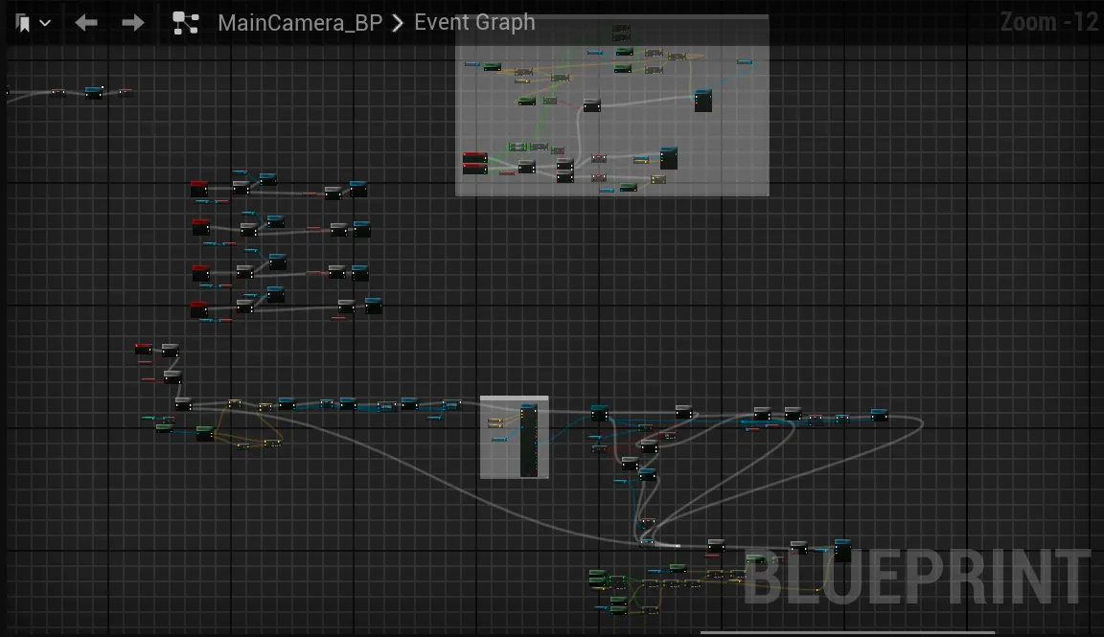Select the small comment box's title bar mid-graph

coord(514,399)
